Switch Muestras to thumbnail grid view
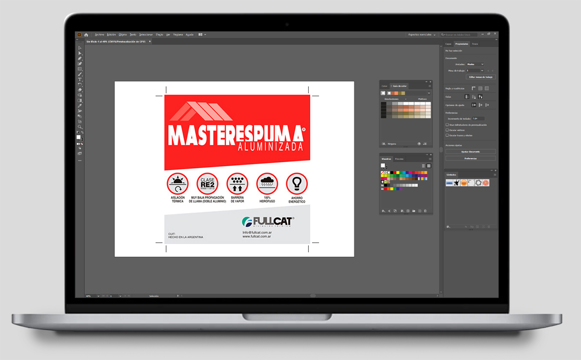This screenshot has height=360, width=581. pos(429,166)
